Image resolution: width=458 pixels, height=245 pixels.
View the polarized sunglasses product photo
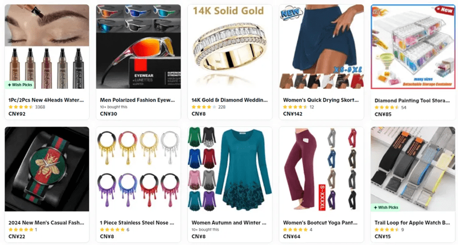(x=138, y=47)
